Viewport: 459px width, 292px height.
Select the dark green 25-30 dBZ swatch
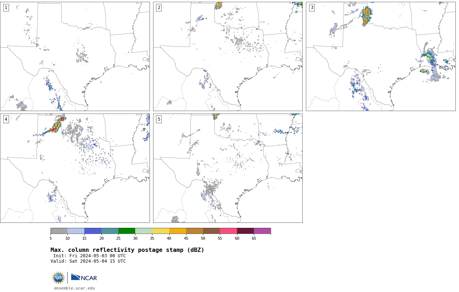pos(127,231)
